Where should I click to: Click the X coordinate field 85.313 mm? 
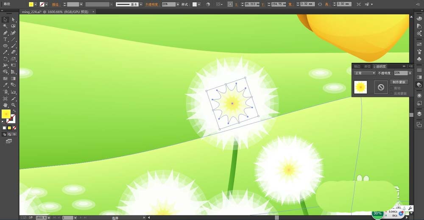(252, 4)
